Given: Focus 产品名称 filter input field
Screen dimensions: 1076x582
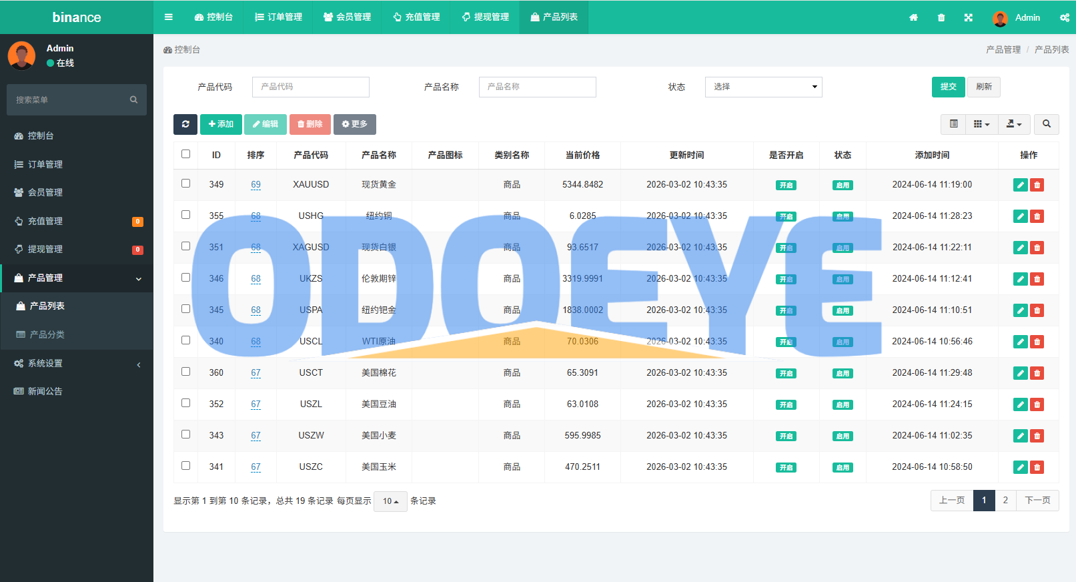Looking at the screenshot, I should pyautogui.click(x=538, y=87).
